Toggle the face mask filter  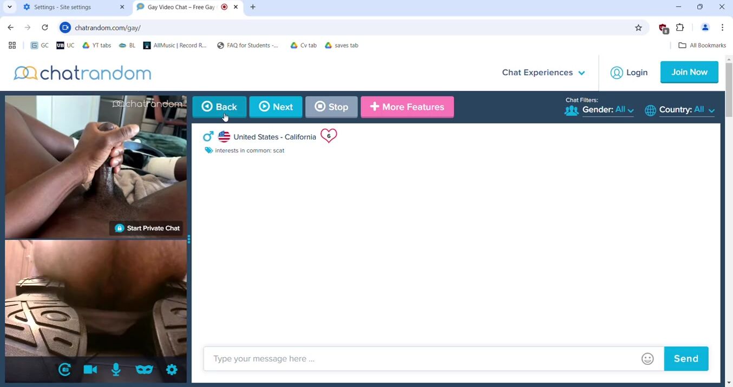pyautogui.click(x=144, y=370)
